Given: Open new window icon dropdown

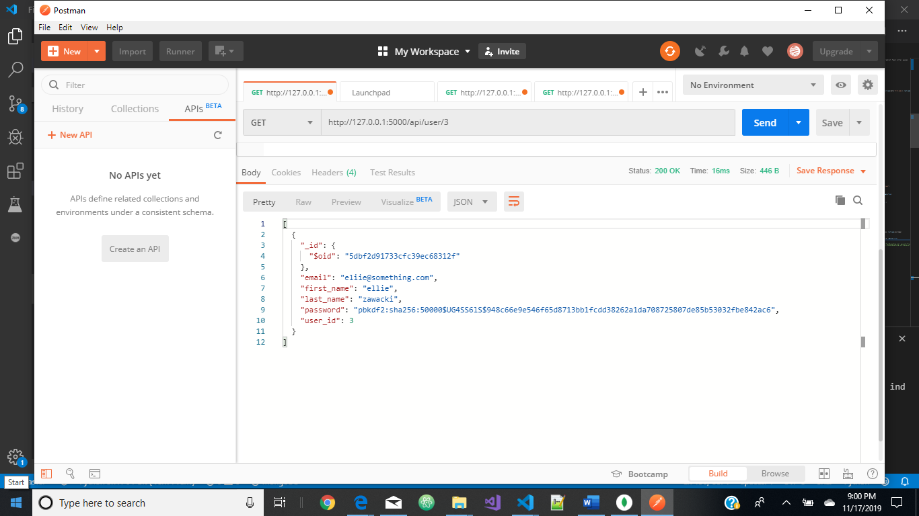Looking at the screenshot, I should coord(225,51).
